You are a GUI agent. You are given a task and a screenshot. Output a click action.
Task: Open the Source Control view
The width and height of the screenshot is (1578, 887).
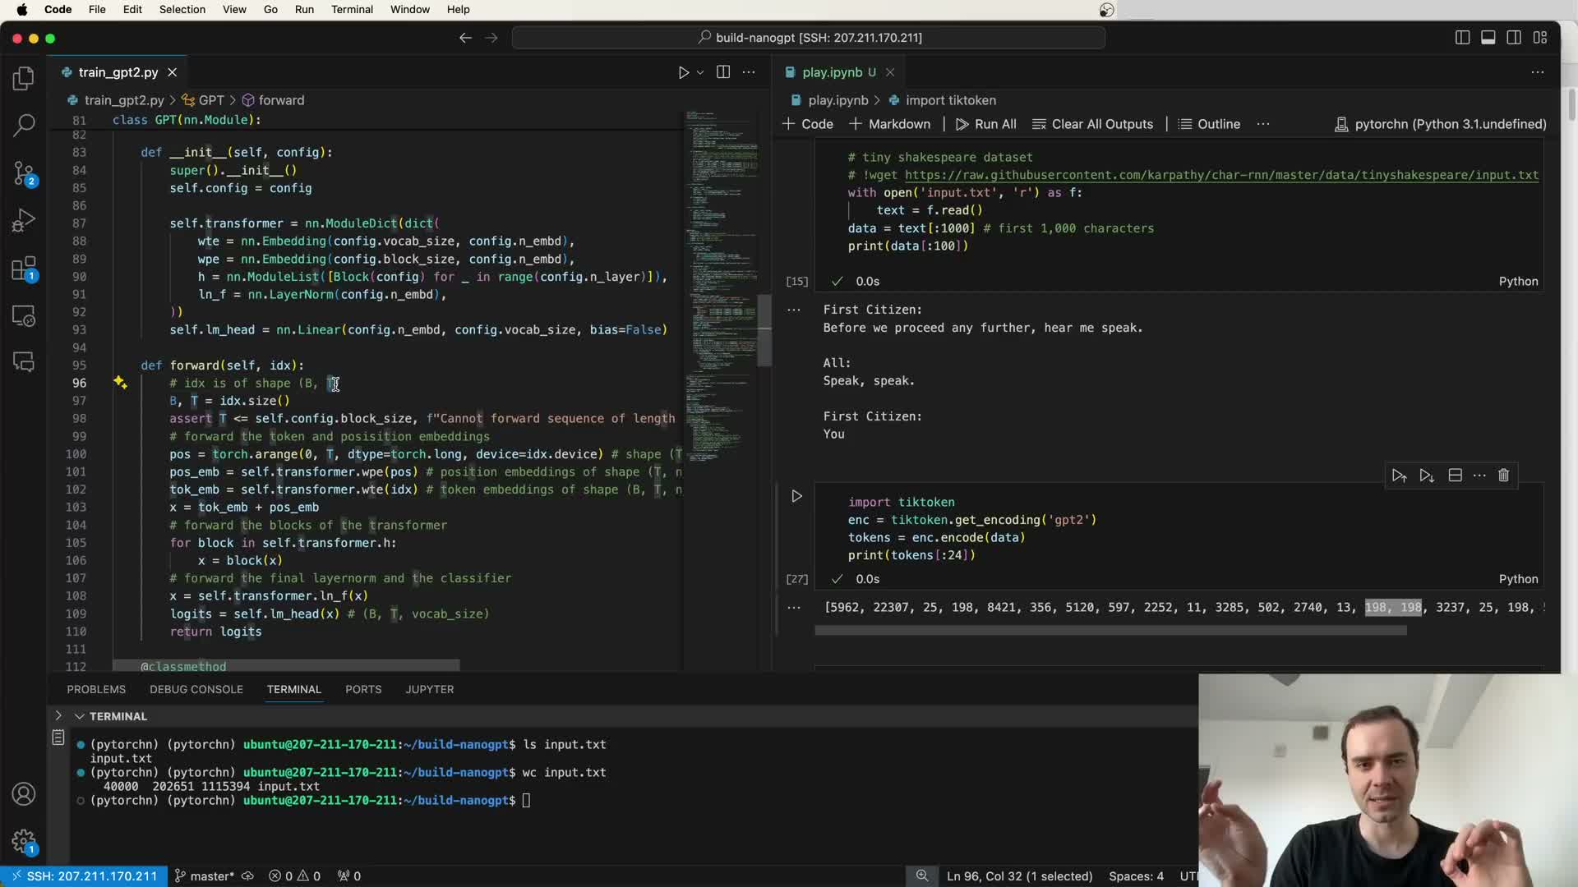tap(24, 173)
